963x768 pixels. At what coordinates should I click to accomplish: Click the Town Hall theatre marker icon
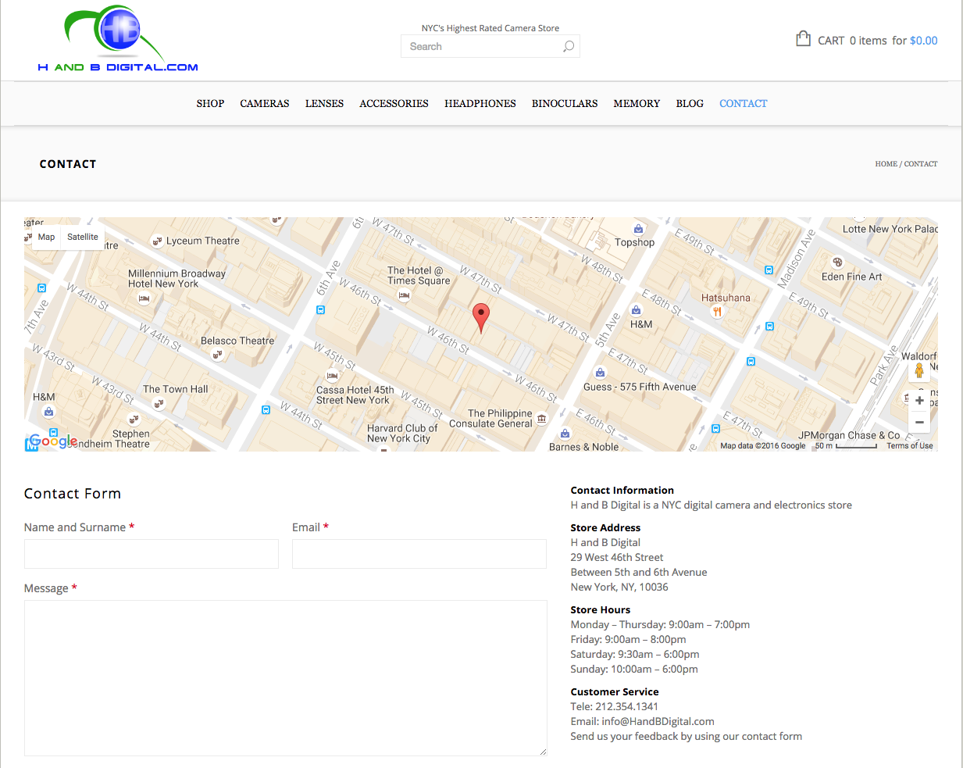(159, 404)
